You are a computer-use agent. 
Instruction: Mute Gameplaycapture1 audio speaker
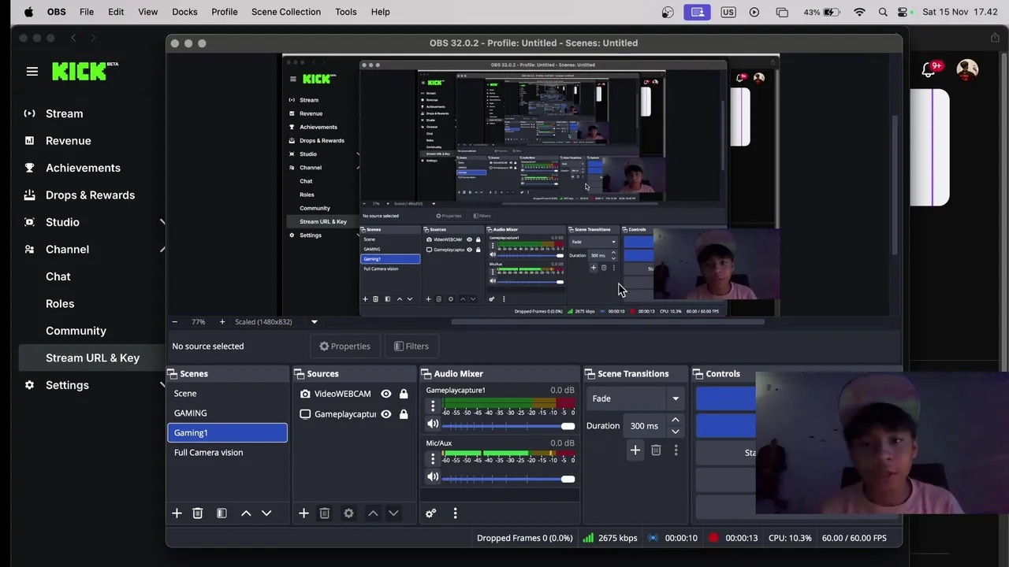[433, 425]
